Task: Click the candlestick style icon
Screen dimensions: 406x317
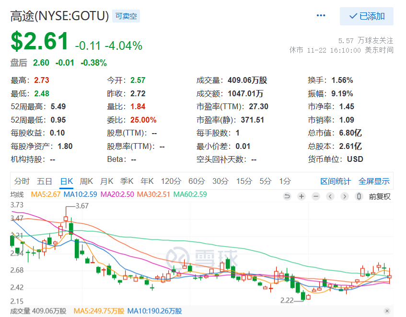Action: [359, 196]
